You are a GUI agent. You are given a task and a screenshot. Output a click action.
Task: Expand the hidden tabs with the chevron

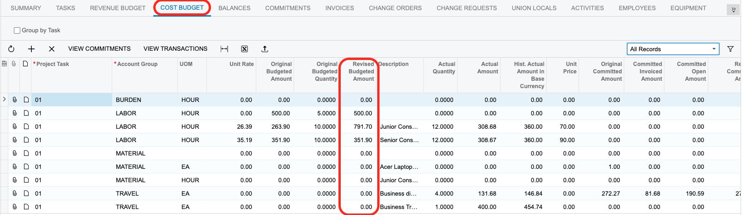tap(733, 9)
